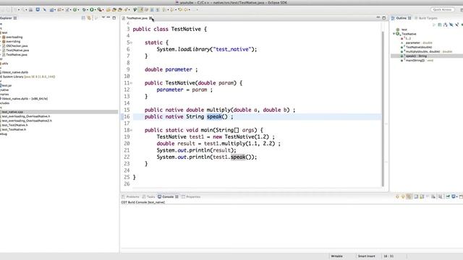The image size is (463, 260).
Task: Select the Console tab
Action: pyautogui.click(x=168, y=196)
